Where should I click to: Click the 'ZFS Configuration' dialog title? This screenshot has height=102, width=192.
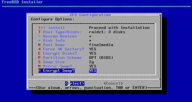90,15
